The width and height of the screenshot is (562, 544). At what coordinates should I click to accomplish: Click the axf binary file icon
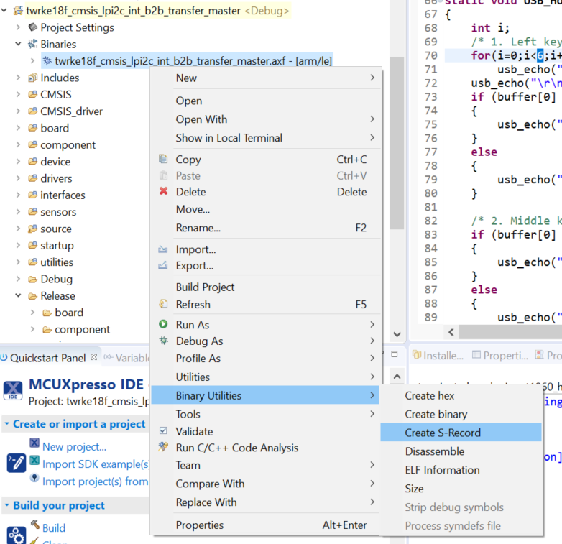click(47, 61)
